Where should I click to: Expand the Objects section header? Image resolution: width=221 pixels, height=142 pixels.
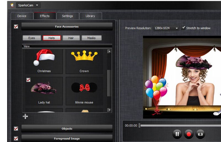(67, 129)
